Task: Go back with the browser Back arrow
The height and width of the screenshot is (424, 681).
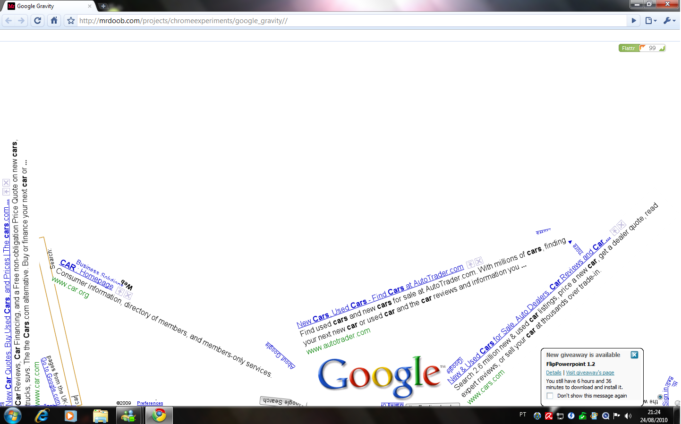Action: coord(9,20)
